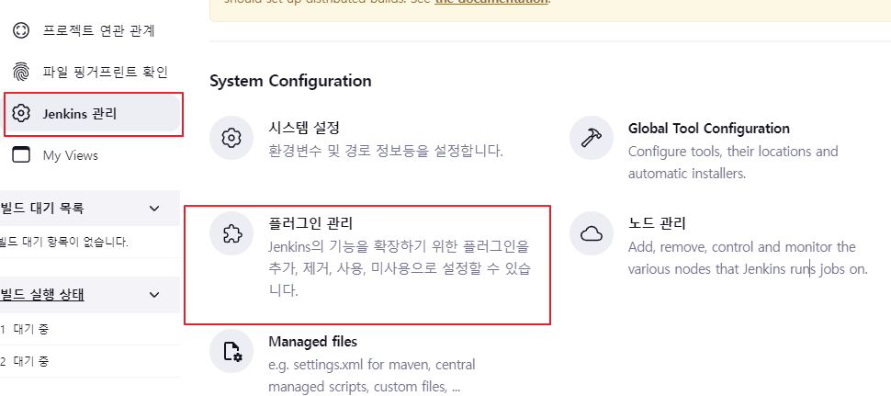Click the 빌드 대기 목록 panel title
The width and height of the screenshot is (891, 396).
pyautogui.click(x=42, y=209)
